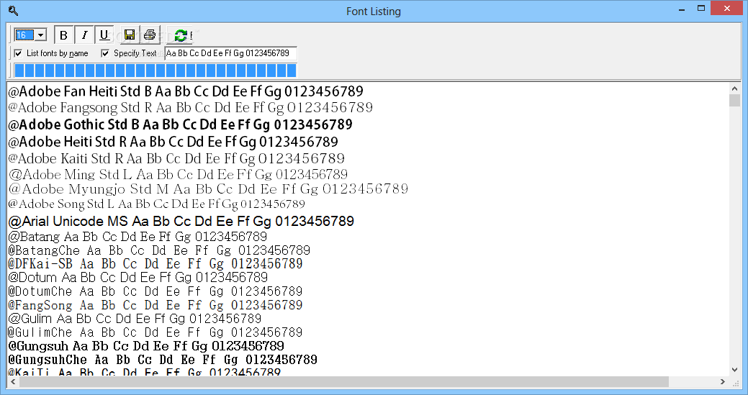Viewport: 748px width, 395px height.
Task: Minimize the Font Listing window
Action: [x=682, y=9]
